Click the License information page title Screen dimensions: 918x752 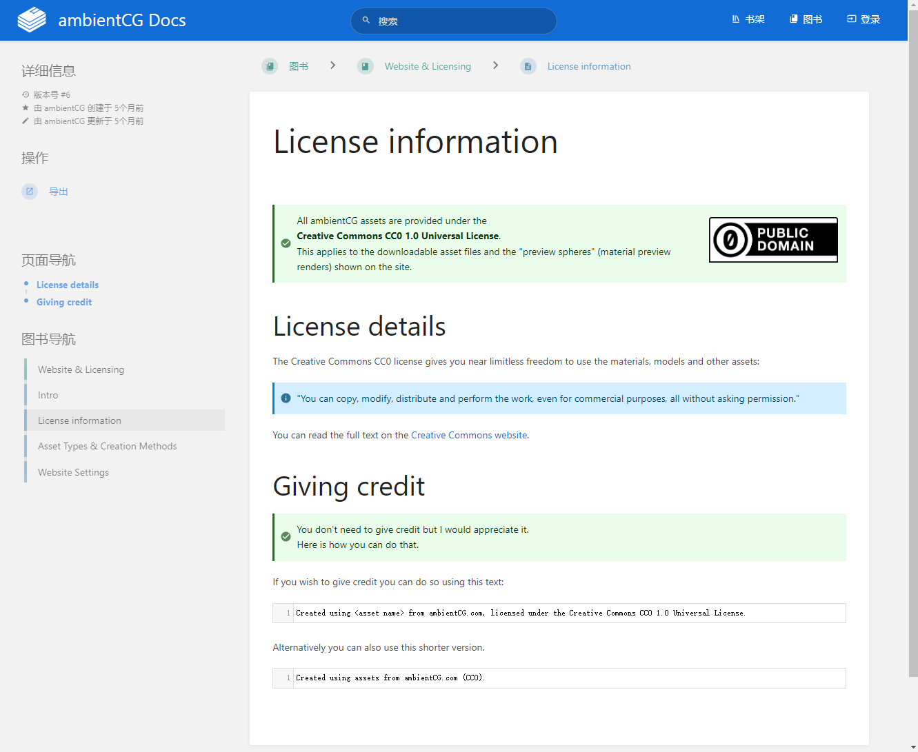point(415,142)
